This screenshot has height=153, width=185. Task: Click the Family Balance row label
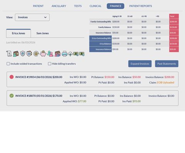click(x=104, y=27)
